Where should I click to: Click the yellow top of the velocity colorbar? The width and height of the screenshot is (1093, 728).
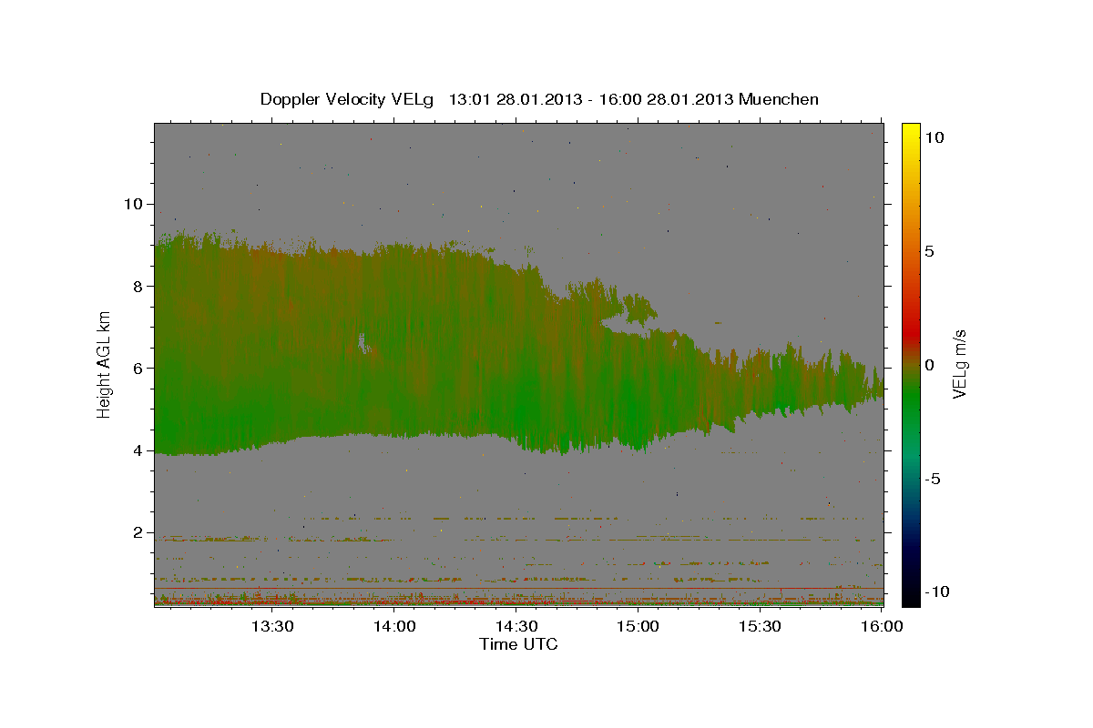pyautogui.click(x=910, y=130)
